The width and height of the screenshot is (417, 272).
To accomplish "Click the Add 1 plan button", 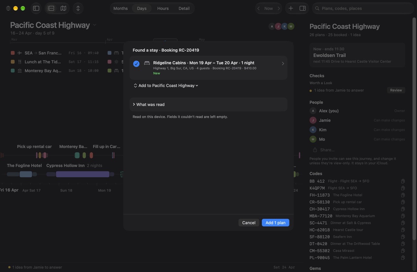I will [275, 223].
